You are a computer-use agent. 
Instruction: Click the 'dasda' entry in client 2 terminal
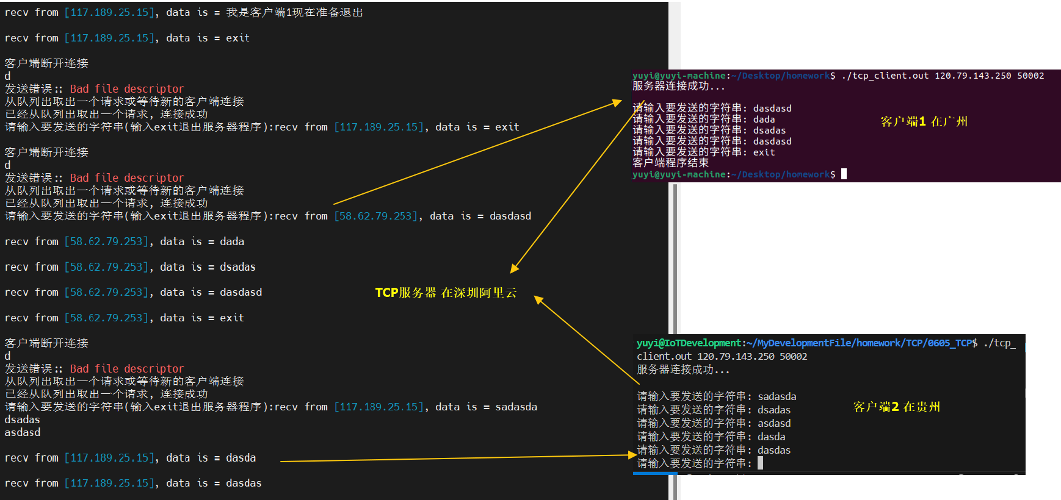[772, 437]
